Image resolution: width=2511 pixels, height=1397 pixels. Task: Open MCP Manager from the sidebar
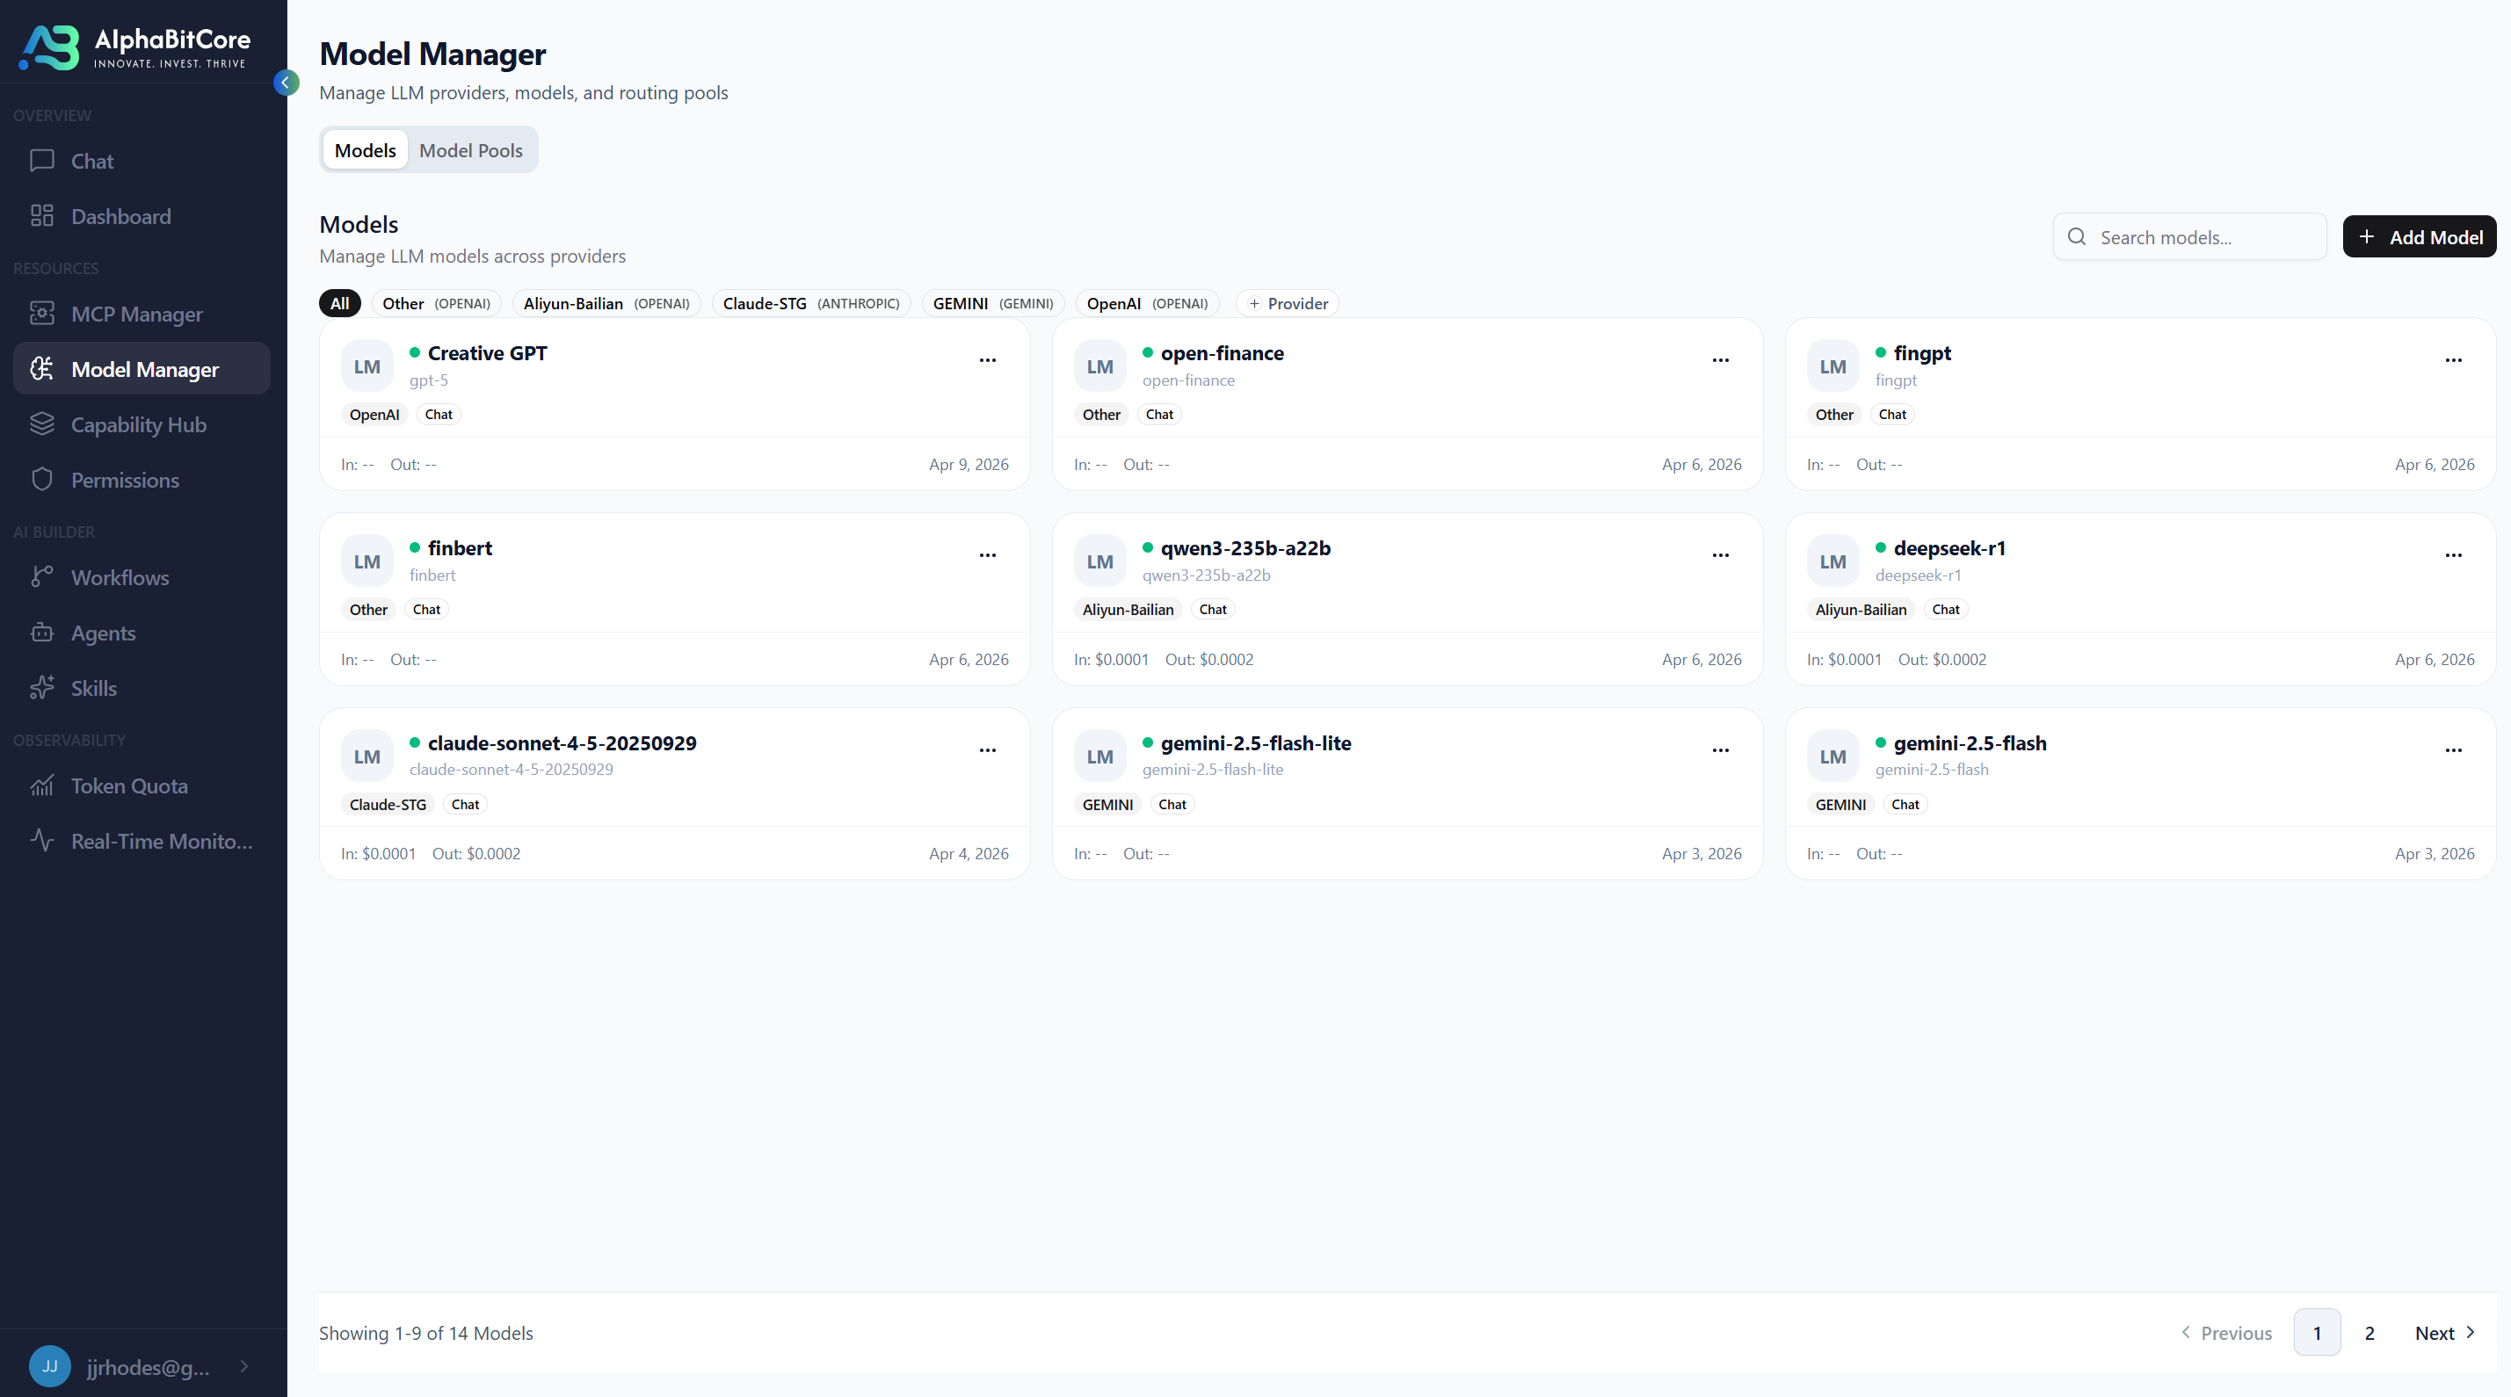136,313
